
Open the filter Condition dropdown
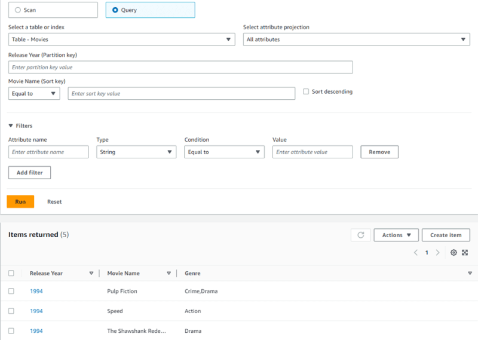tap(225, 152)
